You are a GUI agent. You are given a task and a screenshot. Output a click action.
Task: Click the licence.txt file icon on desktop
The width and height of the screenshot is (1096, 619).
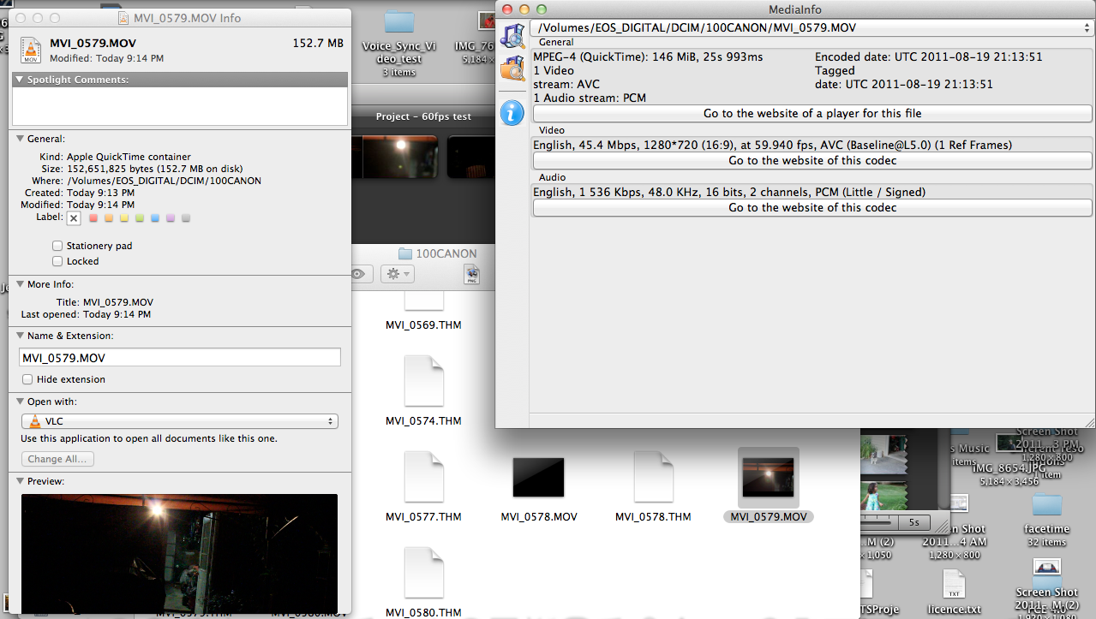coord(954,585)
